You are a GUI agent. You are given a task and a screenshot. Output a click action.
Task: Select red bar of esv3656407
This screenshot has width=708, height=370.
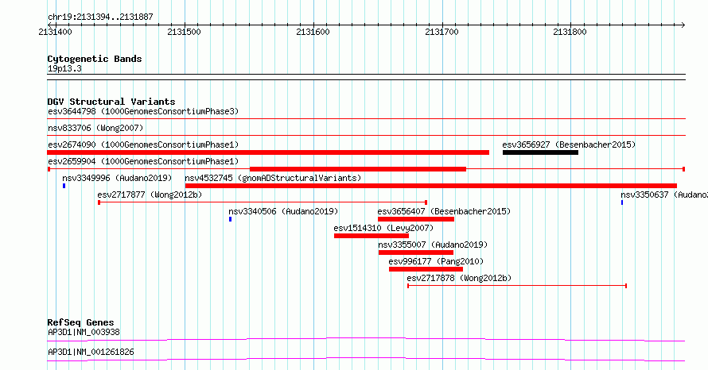coord(416,219)
